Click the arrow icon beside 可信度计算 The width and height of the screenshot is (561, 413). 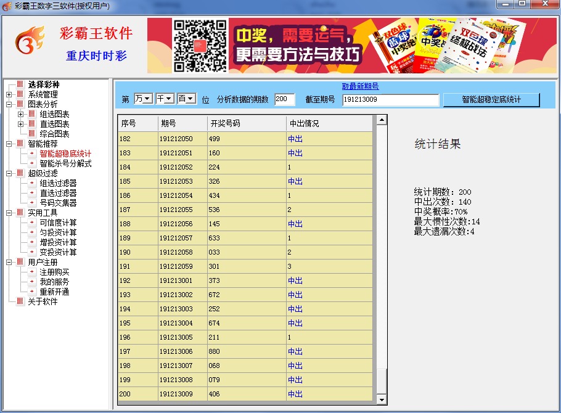[31, 223]
